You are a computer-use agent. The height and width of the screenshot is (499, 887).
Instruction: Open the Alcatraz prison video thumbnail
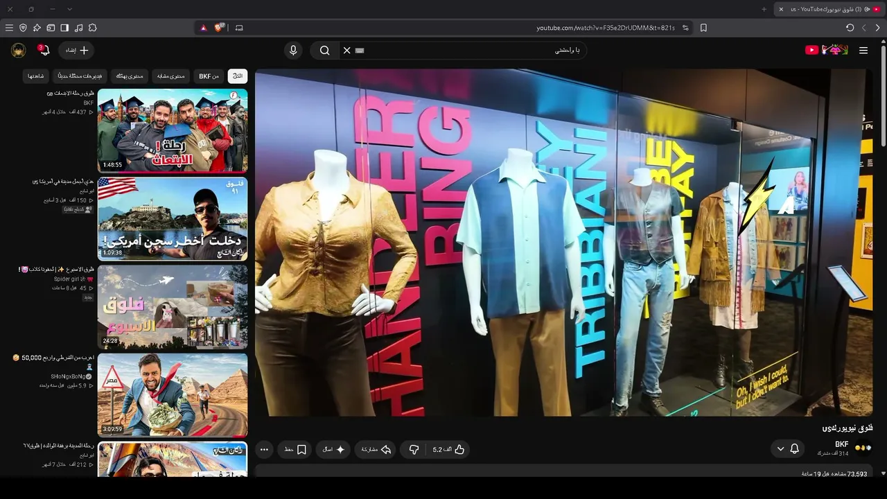[173, 218]
